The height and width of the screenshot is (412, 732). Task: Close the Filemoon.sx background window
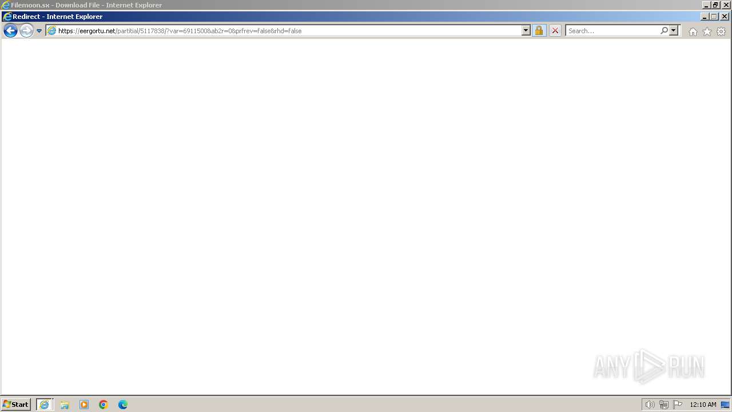point(726,5)
